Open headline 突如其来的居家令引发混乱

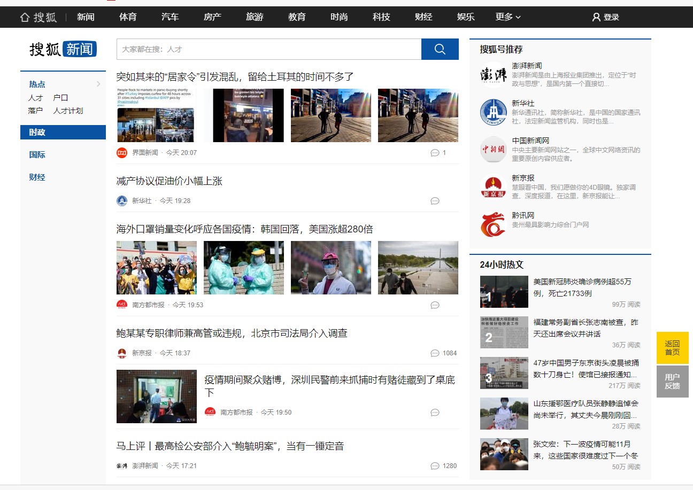coord(235,76)
